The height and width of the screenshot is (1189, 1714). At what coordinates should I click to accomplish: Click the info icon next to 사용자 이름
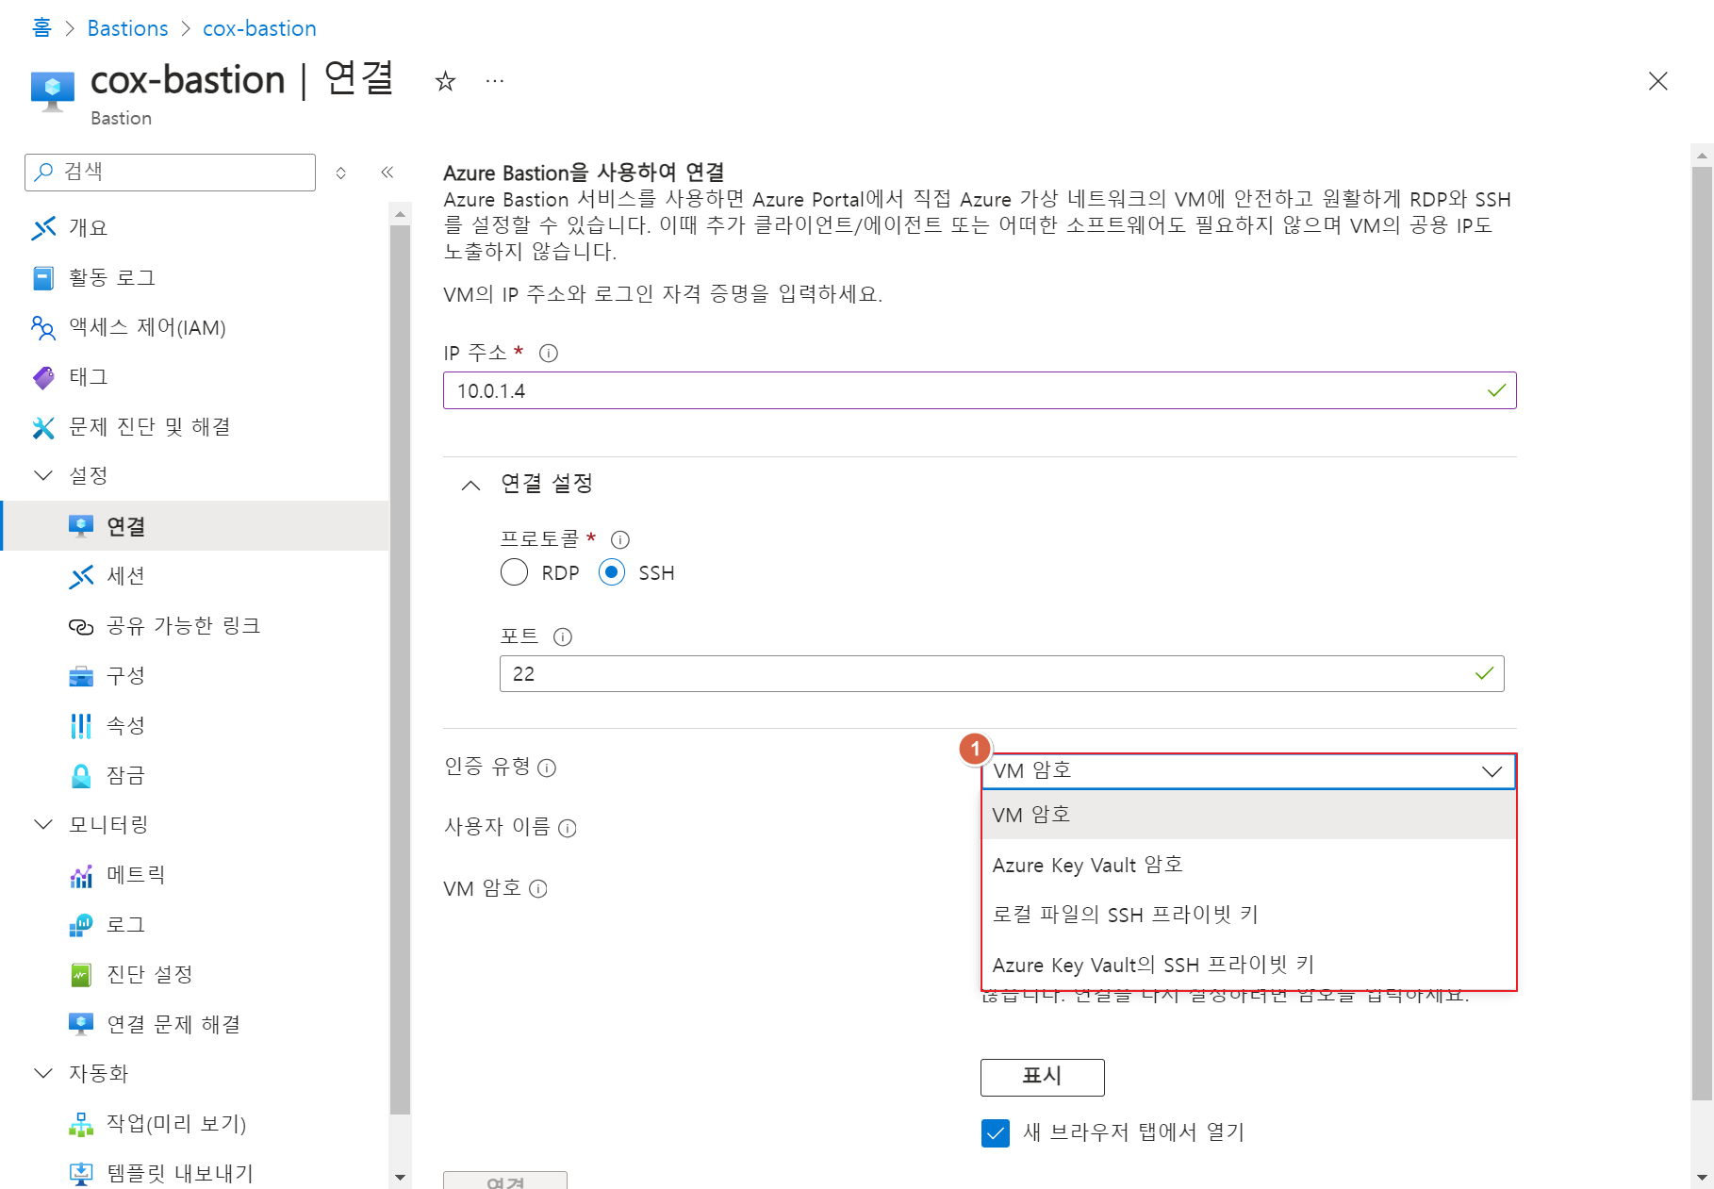click(567, 828)
